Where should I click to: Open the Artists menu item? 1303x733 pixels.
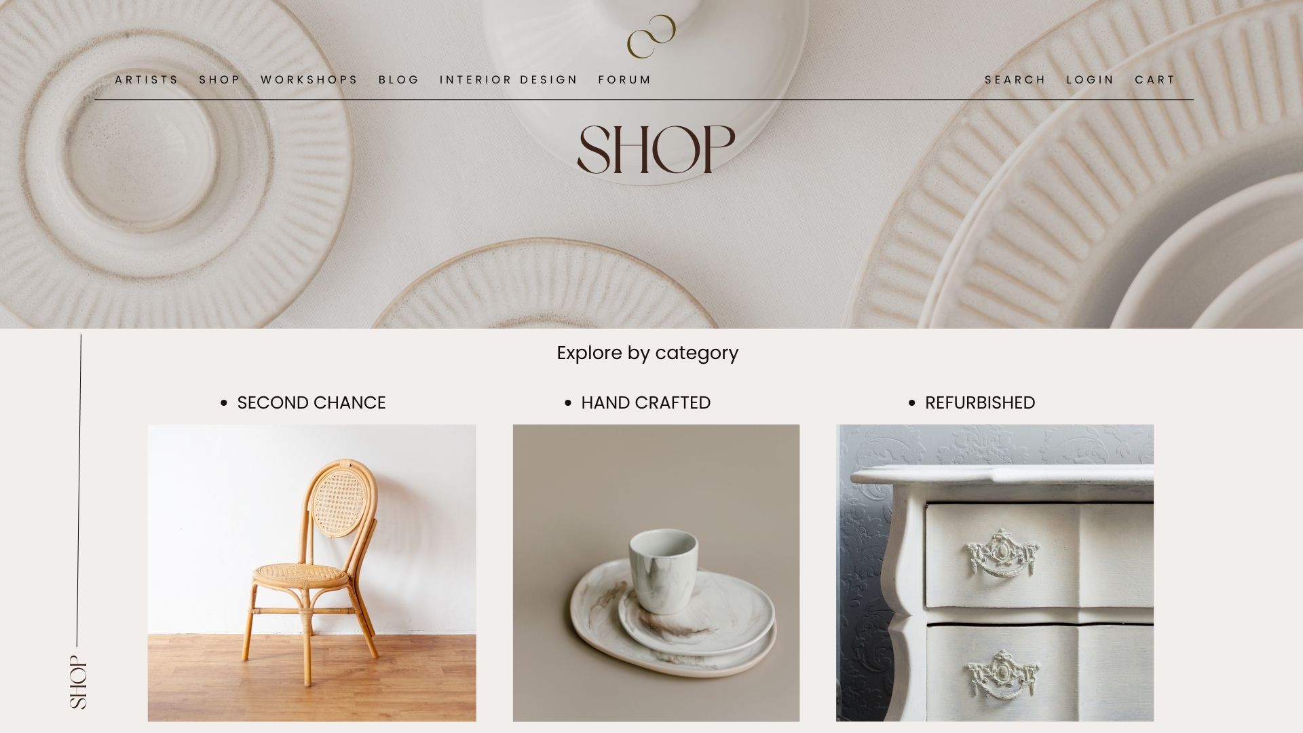(x=146, y=80)
